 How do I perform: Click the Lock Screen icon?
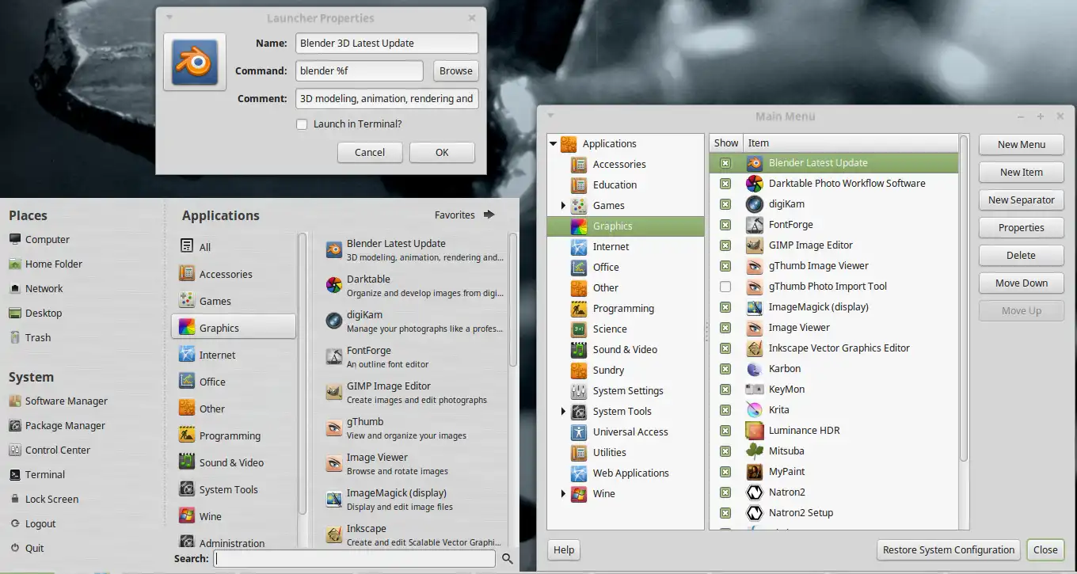pos(15,500)
